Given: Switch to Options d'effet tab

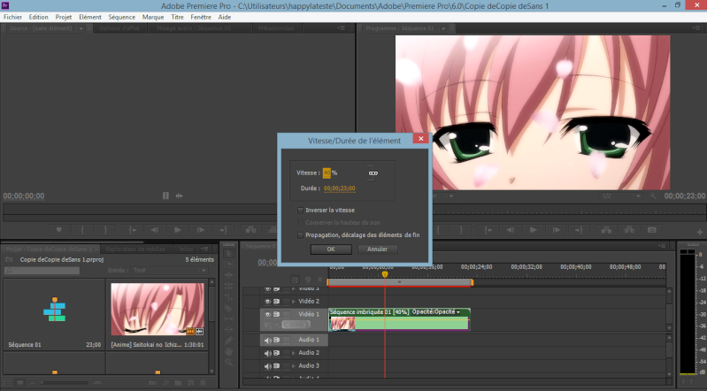Looking at the screenshot, I should coord(119,28).
